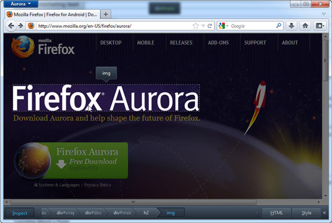This screenshot has width=332, height=223.
Task: Click the search magnifier icon
Action: click(279, 26)
